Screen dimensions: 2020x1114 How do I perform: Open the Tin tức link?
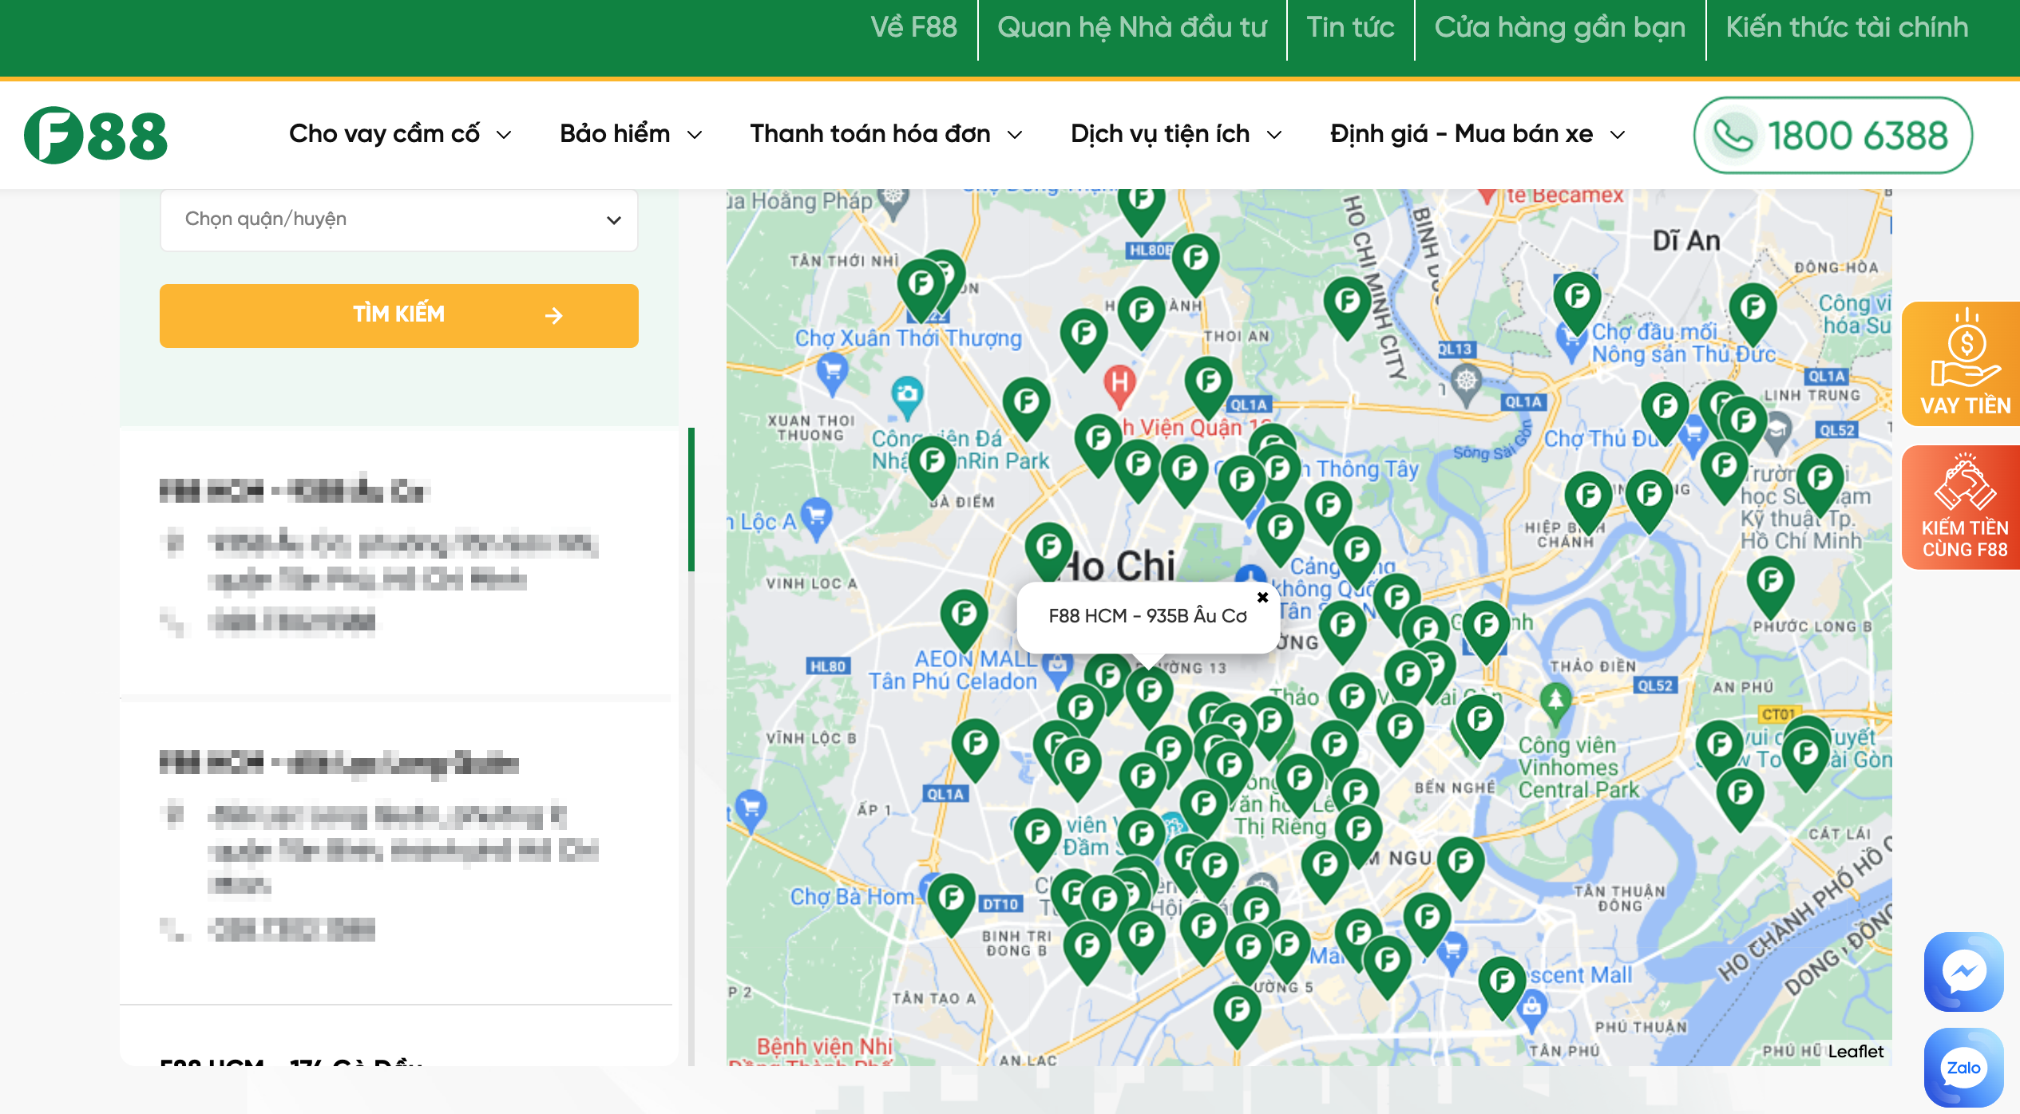(1350, 28)
